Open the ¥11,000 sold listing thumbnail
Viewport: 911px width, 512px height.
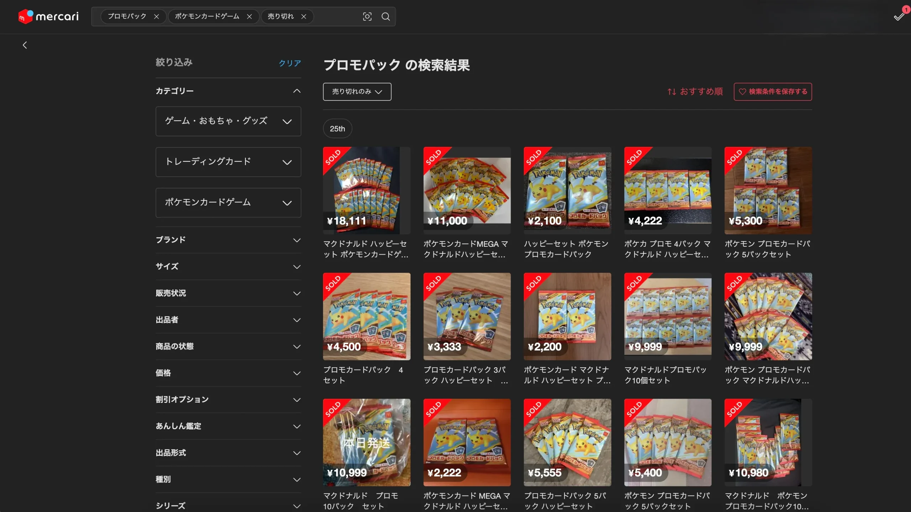pyautogui.click(x=467, y=191)
